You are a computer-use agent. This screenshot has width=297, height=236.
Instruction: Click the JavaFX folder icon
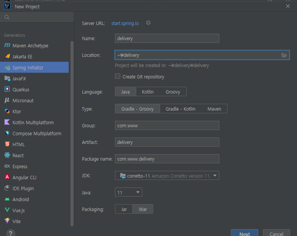(x=7, y=78)
